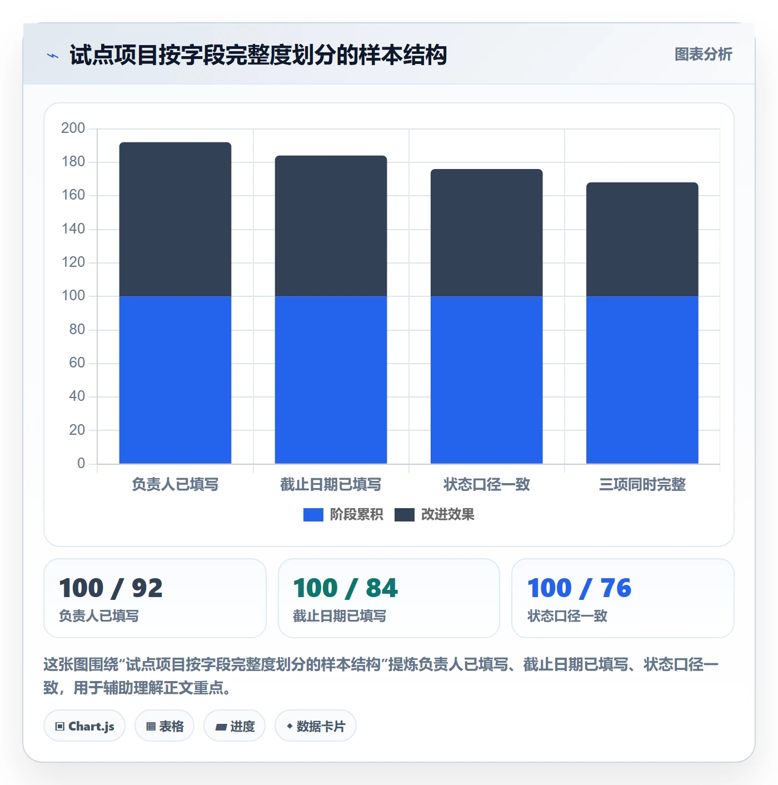Image resolution: width=778 pixels, height=785 pixels.
Task: Click the 100 / 92 value
Action: pos(111,588)
